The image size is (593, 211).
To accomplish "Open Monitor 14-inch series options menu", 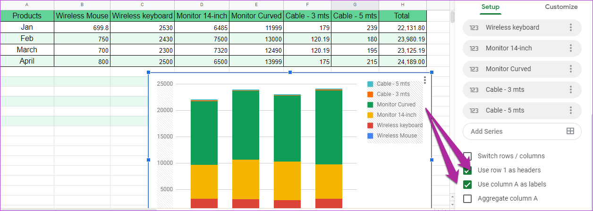I will 571,48.
